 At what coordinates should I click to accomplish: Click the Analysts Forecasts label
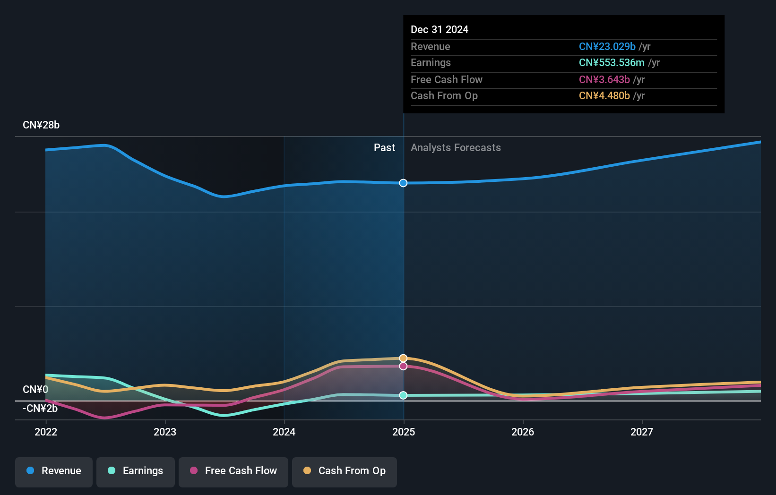456,147
